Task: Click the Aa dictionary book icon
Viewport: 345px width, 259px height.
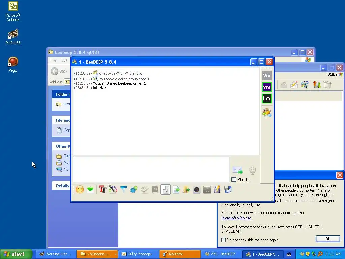Action: tap(155, 190)
